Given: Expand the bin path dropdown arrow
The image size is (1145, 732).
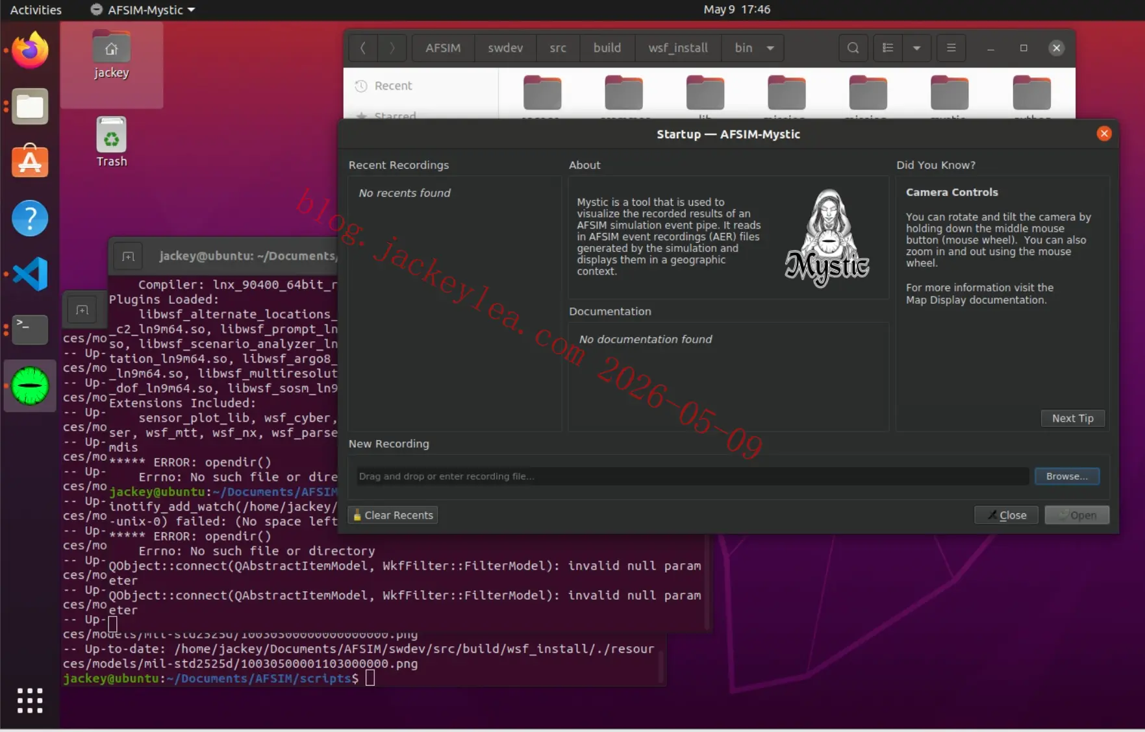Looking at the screenshot, I should [770, 48].
